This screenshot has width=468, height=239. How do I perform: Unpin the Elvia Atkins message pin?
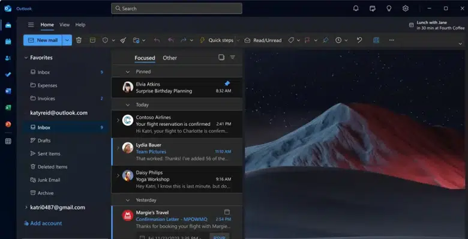coord(227,83)
